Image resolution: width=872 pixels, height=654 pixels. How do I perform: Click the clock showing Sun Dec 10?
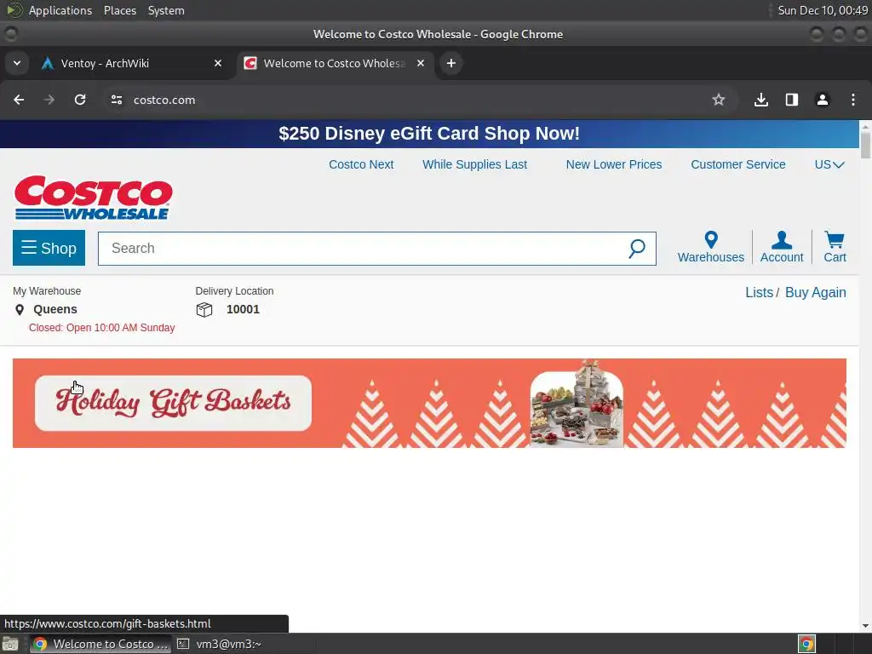pyautogui.click(x=823, y=10)
